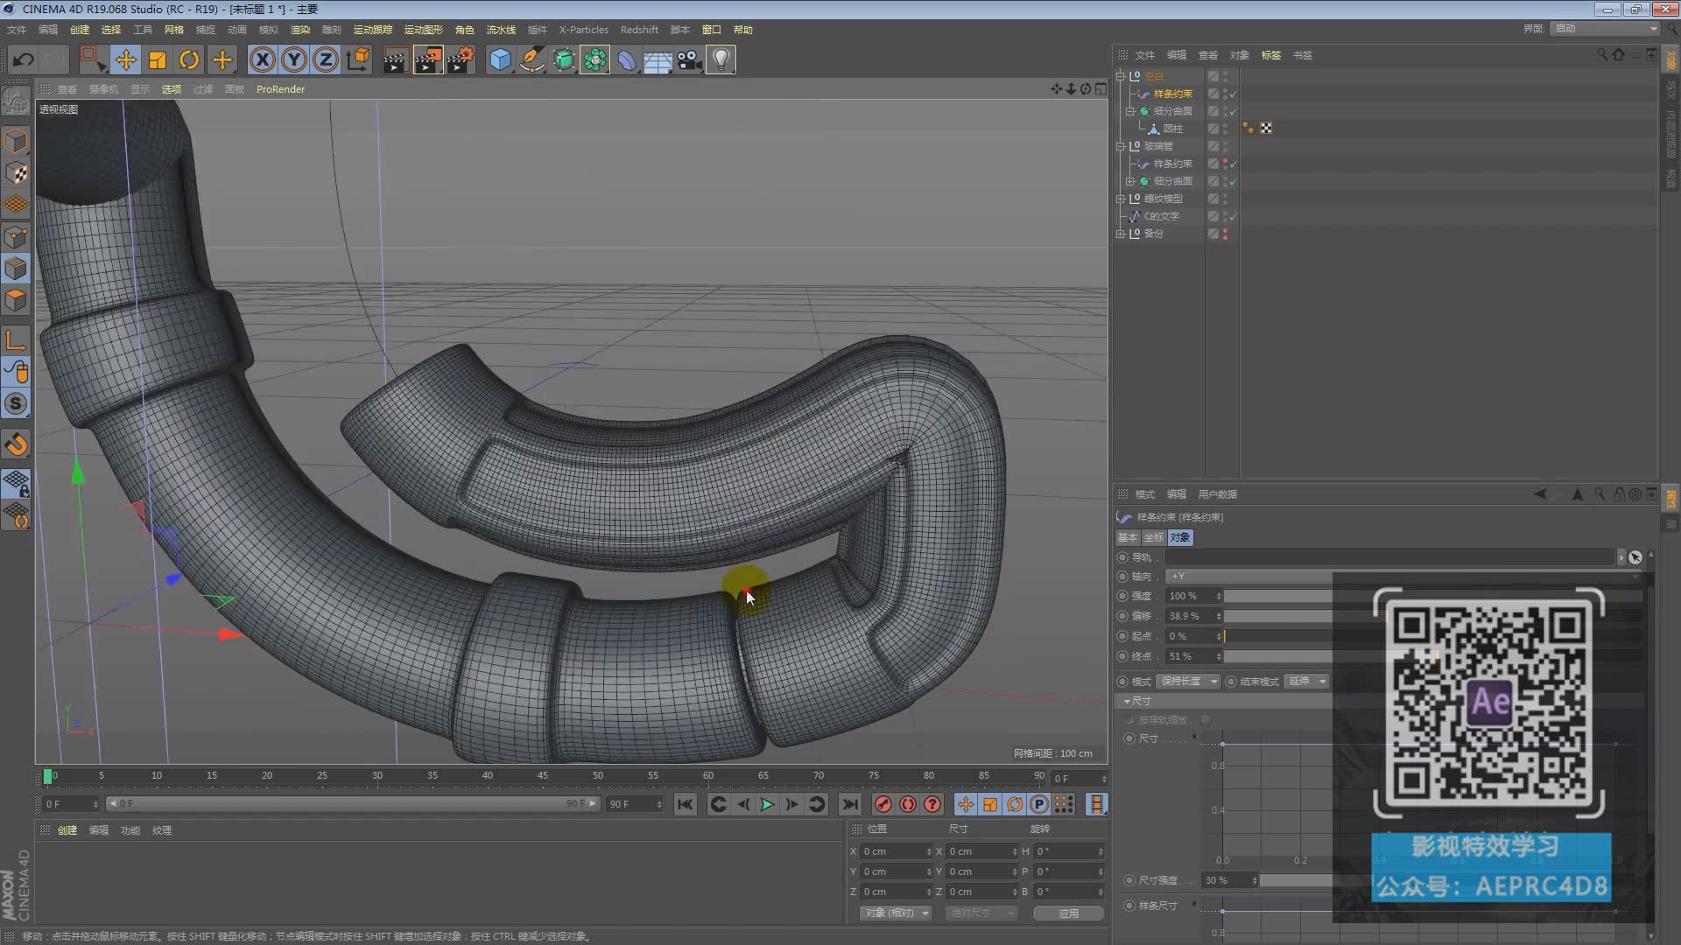Viewport: 1681px width, 945px height.
Task: Switch to the 坐标 attribute tab
Action: 1153,537
